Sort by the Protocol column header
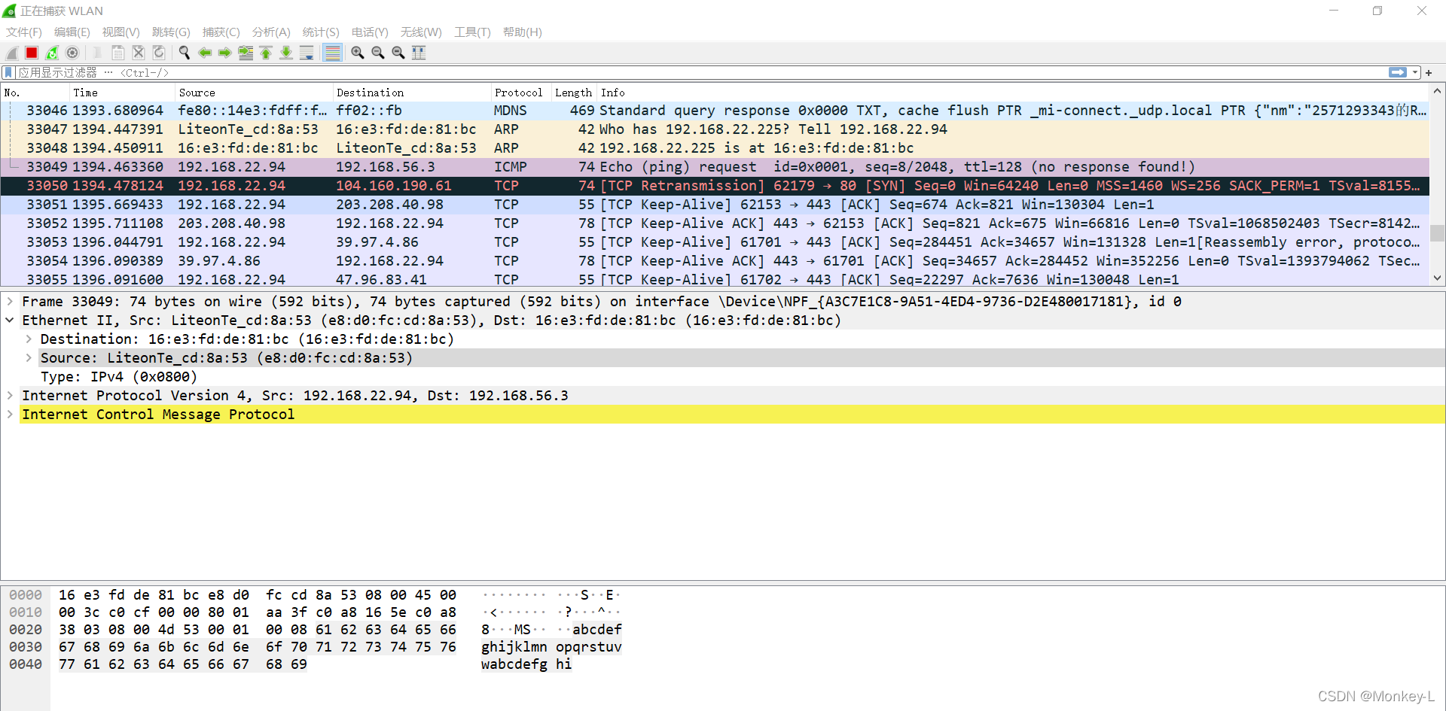Viewport: 1446px width, 711px height. coord(521,93)
